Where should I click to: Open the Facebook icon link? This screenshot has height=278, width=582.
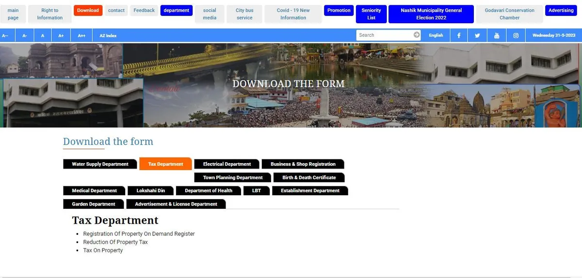click(x=459, y=35)
